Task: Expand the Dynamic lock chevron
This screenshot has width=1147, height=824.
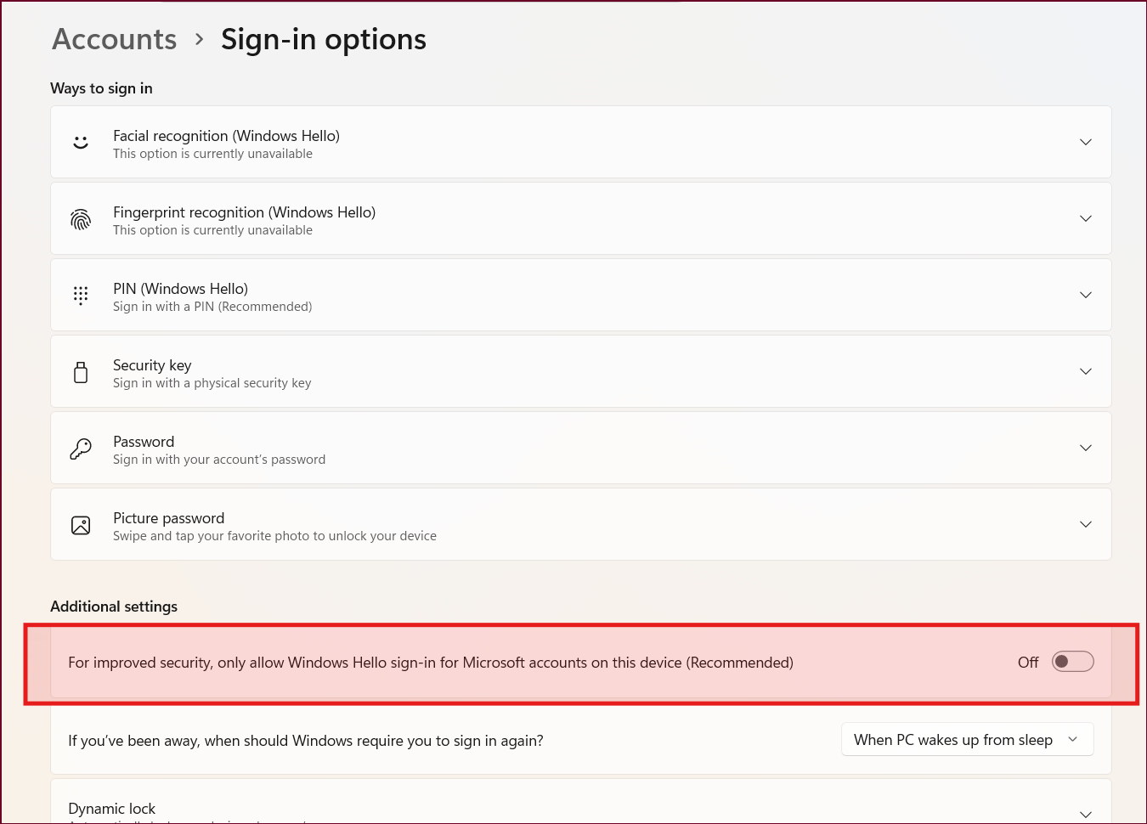Action: coord(1086,814)
